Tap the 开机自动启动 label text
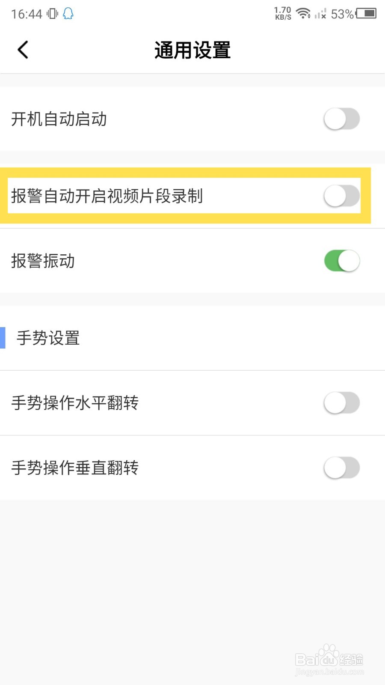This screenshot has height=685, width=385. [59, 119]
